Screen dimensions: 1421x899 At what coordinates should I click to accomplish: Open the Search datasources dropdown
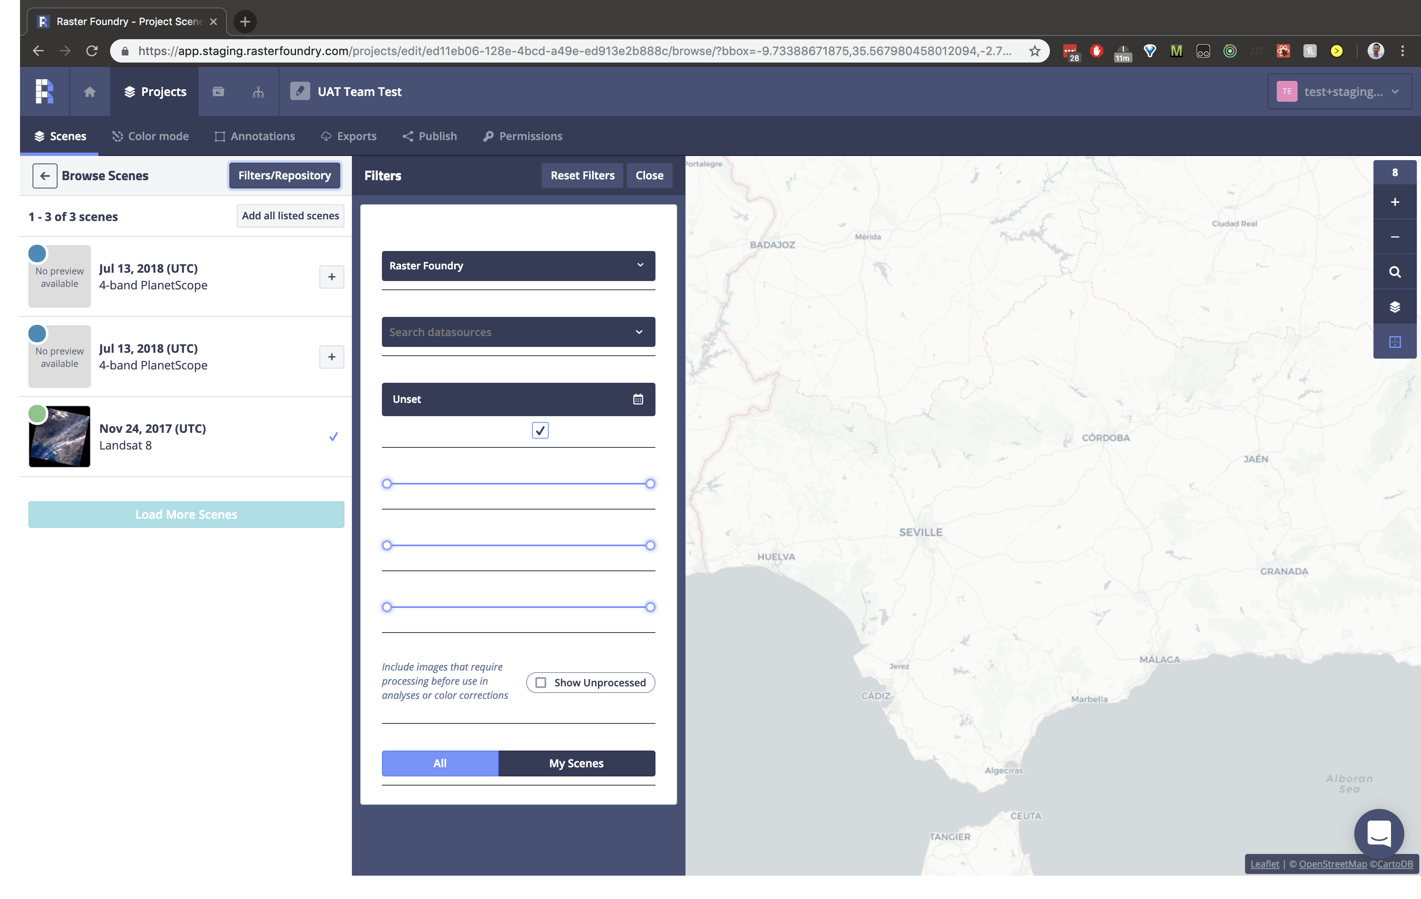518,332
